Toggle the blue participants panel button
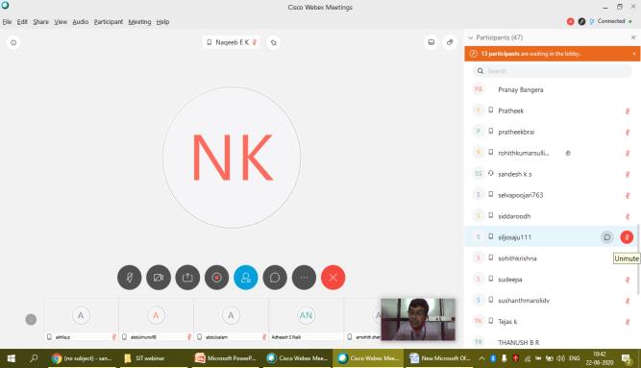Screen dimensions: 641x368 tap(246, 278)
